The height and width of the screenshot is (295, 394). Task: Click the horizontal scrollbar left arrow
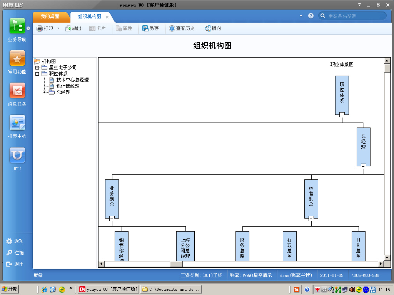102,264
